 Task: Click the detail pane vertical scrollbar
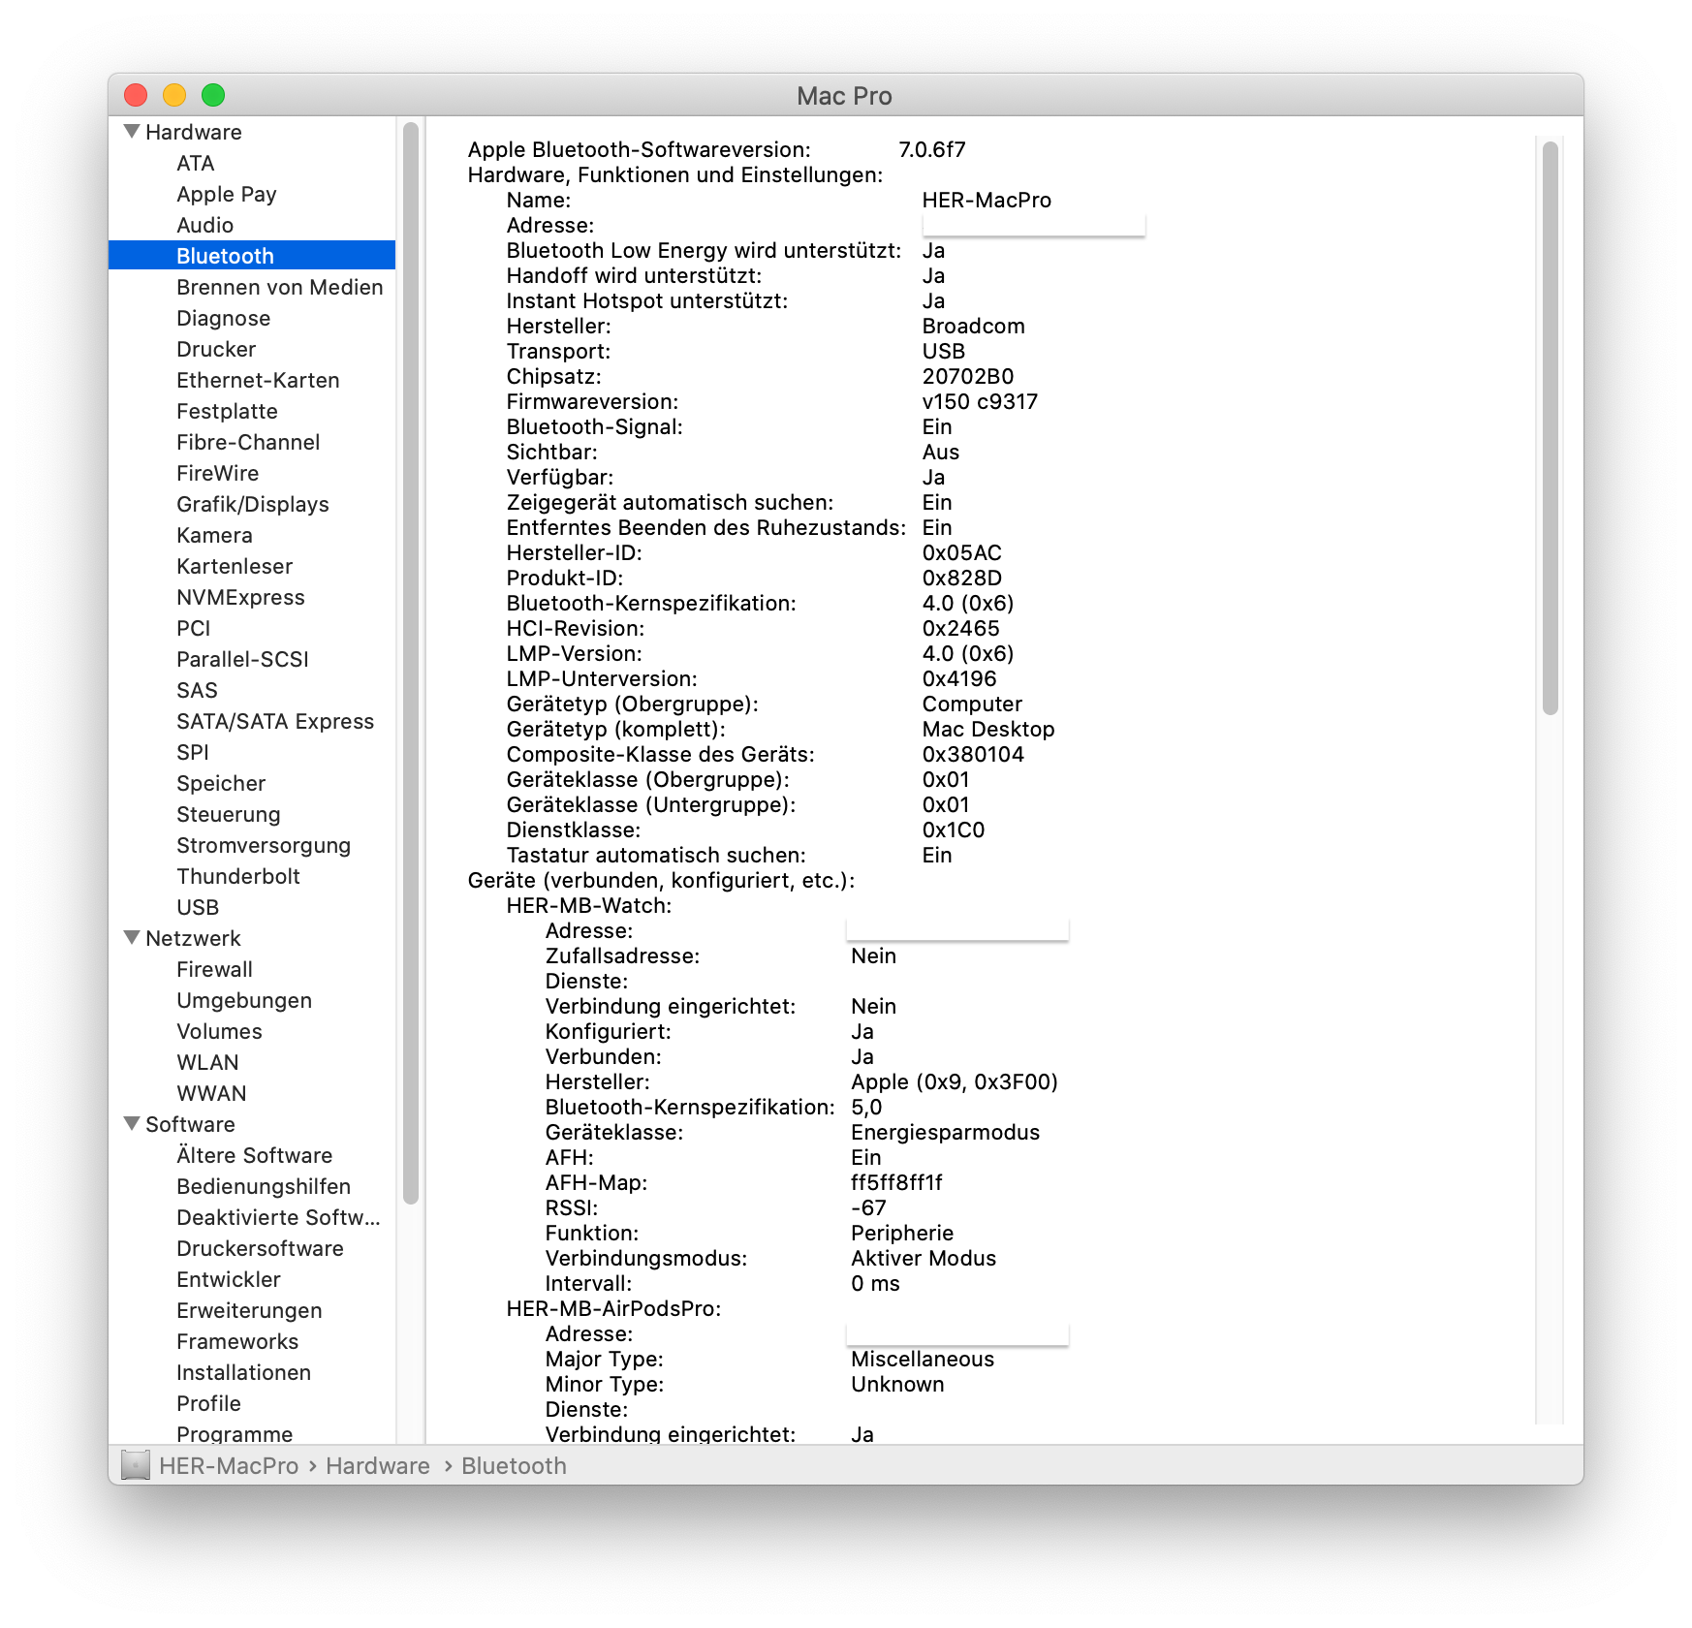click(1550, 428)
